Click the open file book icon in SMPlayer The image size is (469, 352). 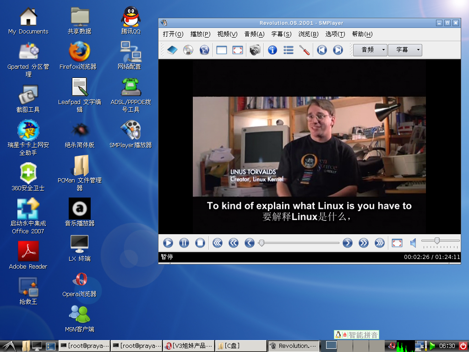tap(172, 50)
